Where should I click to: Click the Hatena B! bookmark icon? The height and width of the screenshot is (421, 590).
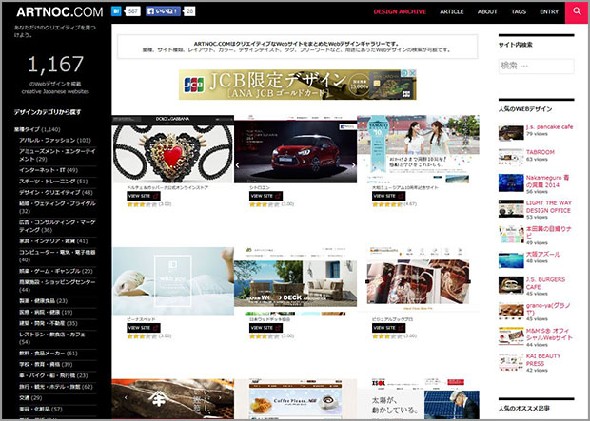[116, 11]
